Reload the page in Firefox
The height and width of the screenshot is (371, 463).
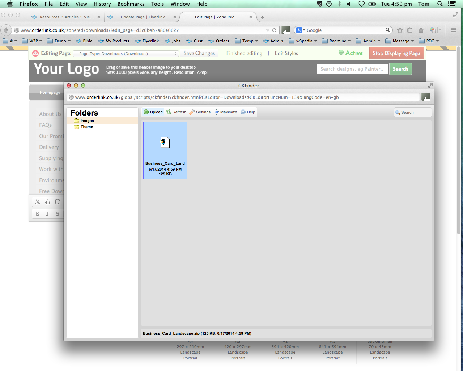coord(275,30)
